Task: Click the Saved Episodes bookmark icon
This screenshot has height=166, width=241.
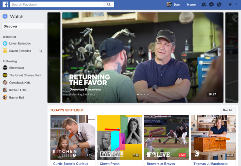Action: [x=5, y=51]
